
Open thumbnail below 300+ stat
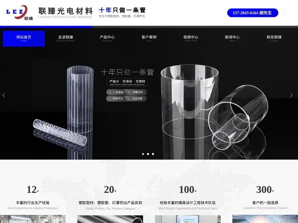pos(265,219)
